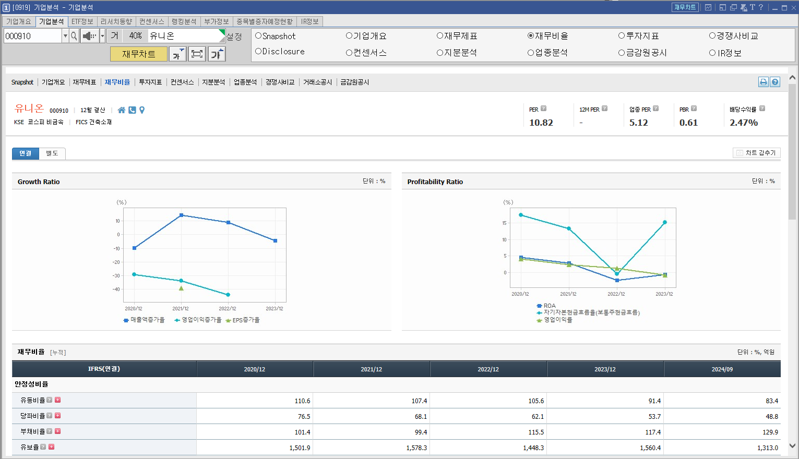Show PER help tooltip icon

pyautogui.click(x=543, y=108)
